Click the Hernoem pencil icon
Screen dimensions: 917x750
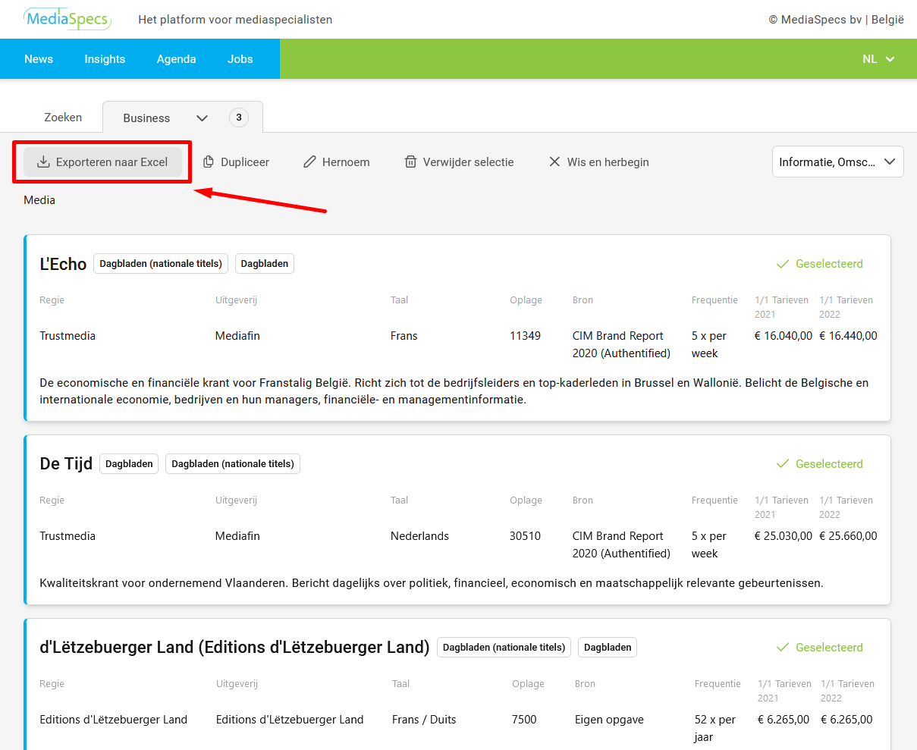(309, 162)
